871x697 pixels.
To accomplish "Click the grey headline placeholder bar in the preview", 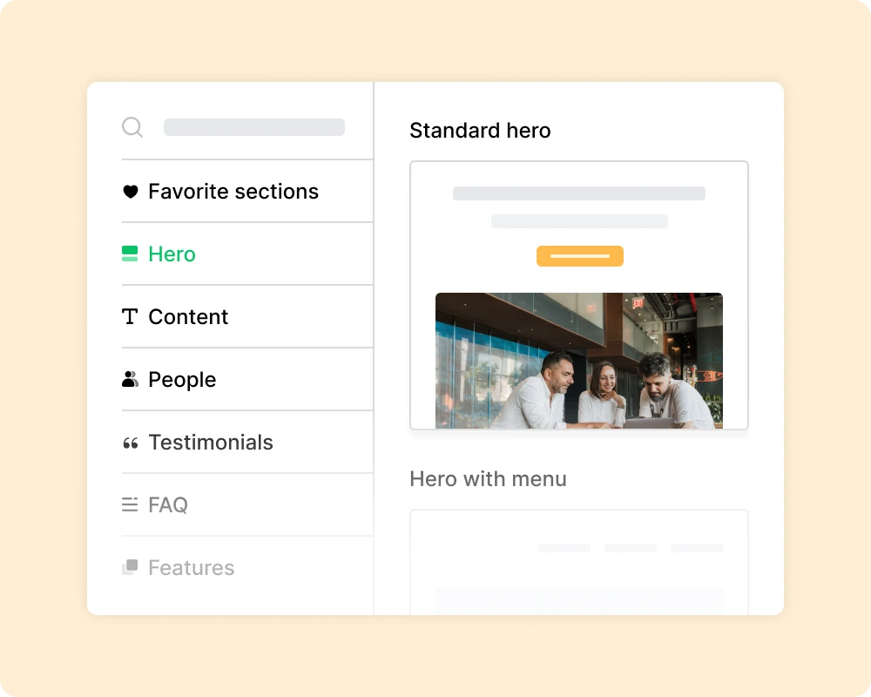I will (579, 192).
